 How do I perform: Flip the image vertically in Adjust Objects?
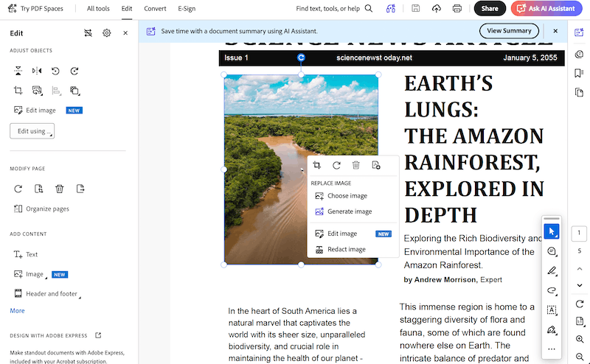click(18, 71)
